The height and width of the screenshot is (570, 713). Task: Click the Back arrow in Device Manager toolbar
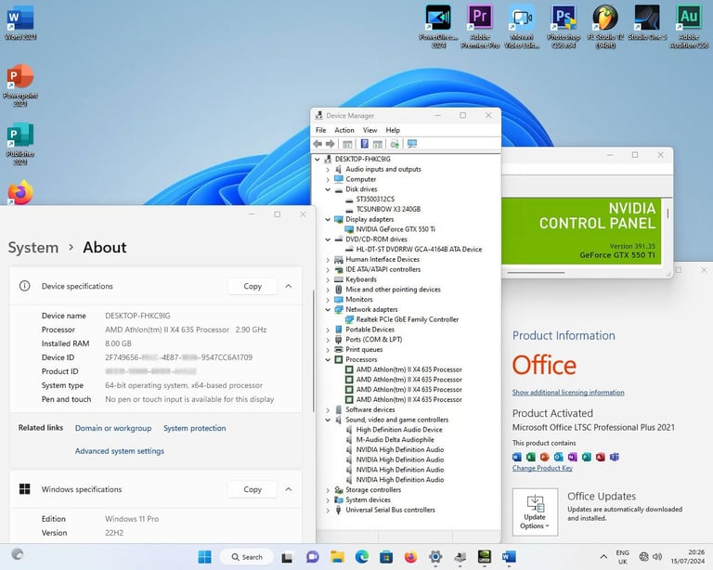318,144
